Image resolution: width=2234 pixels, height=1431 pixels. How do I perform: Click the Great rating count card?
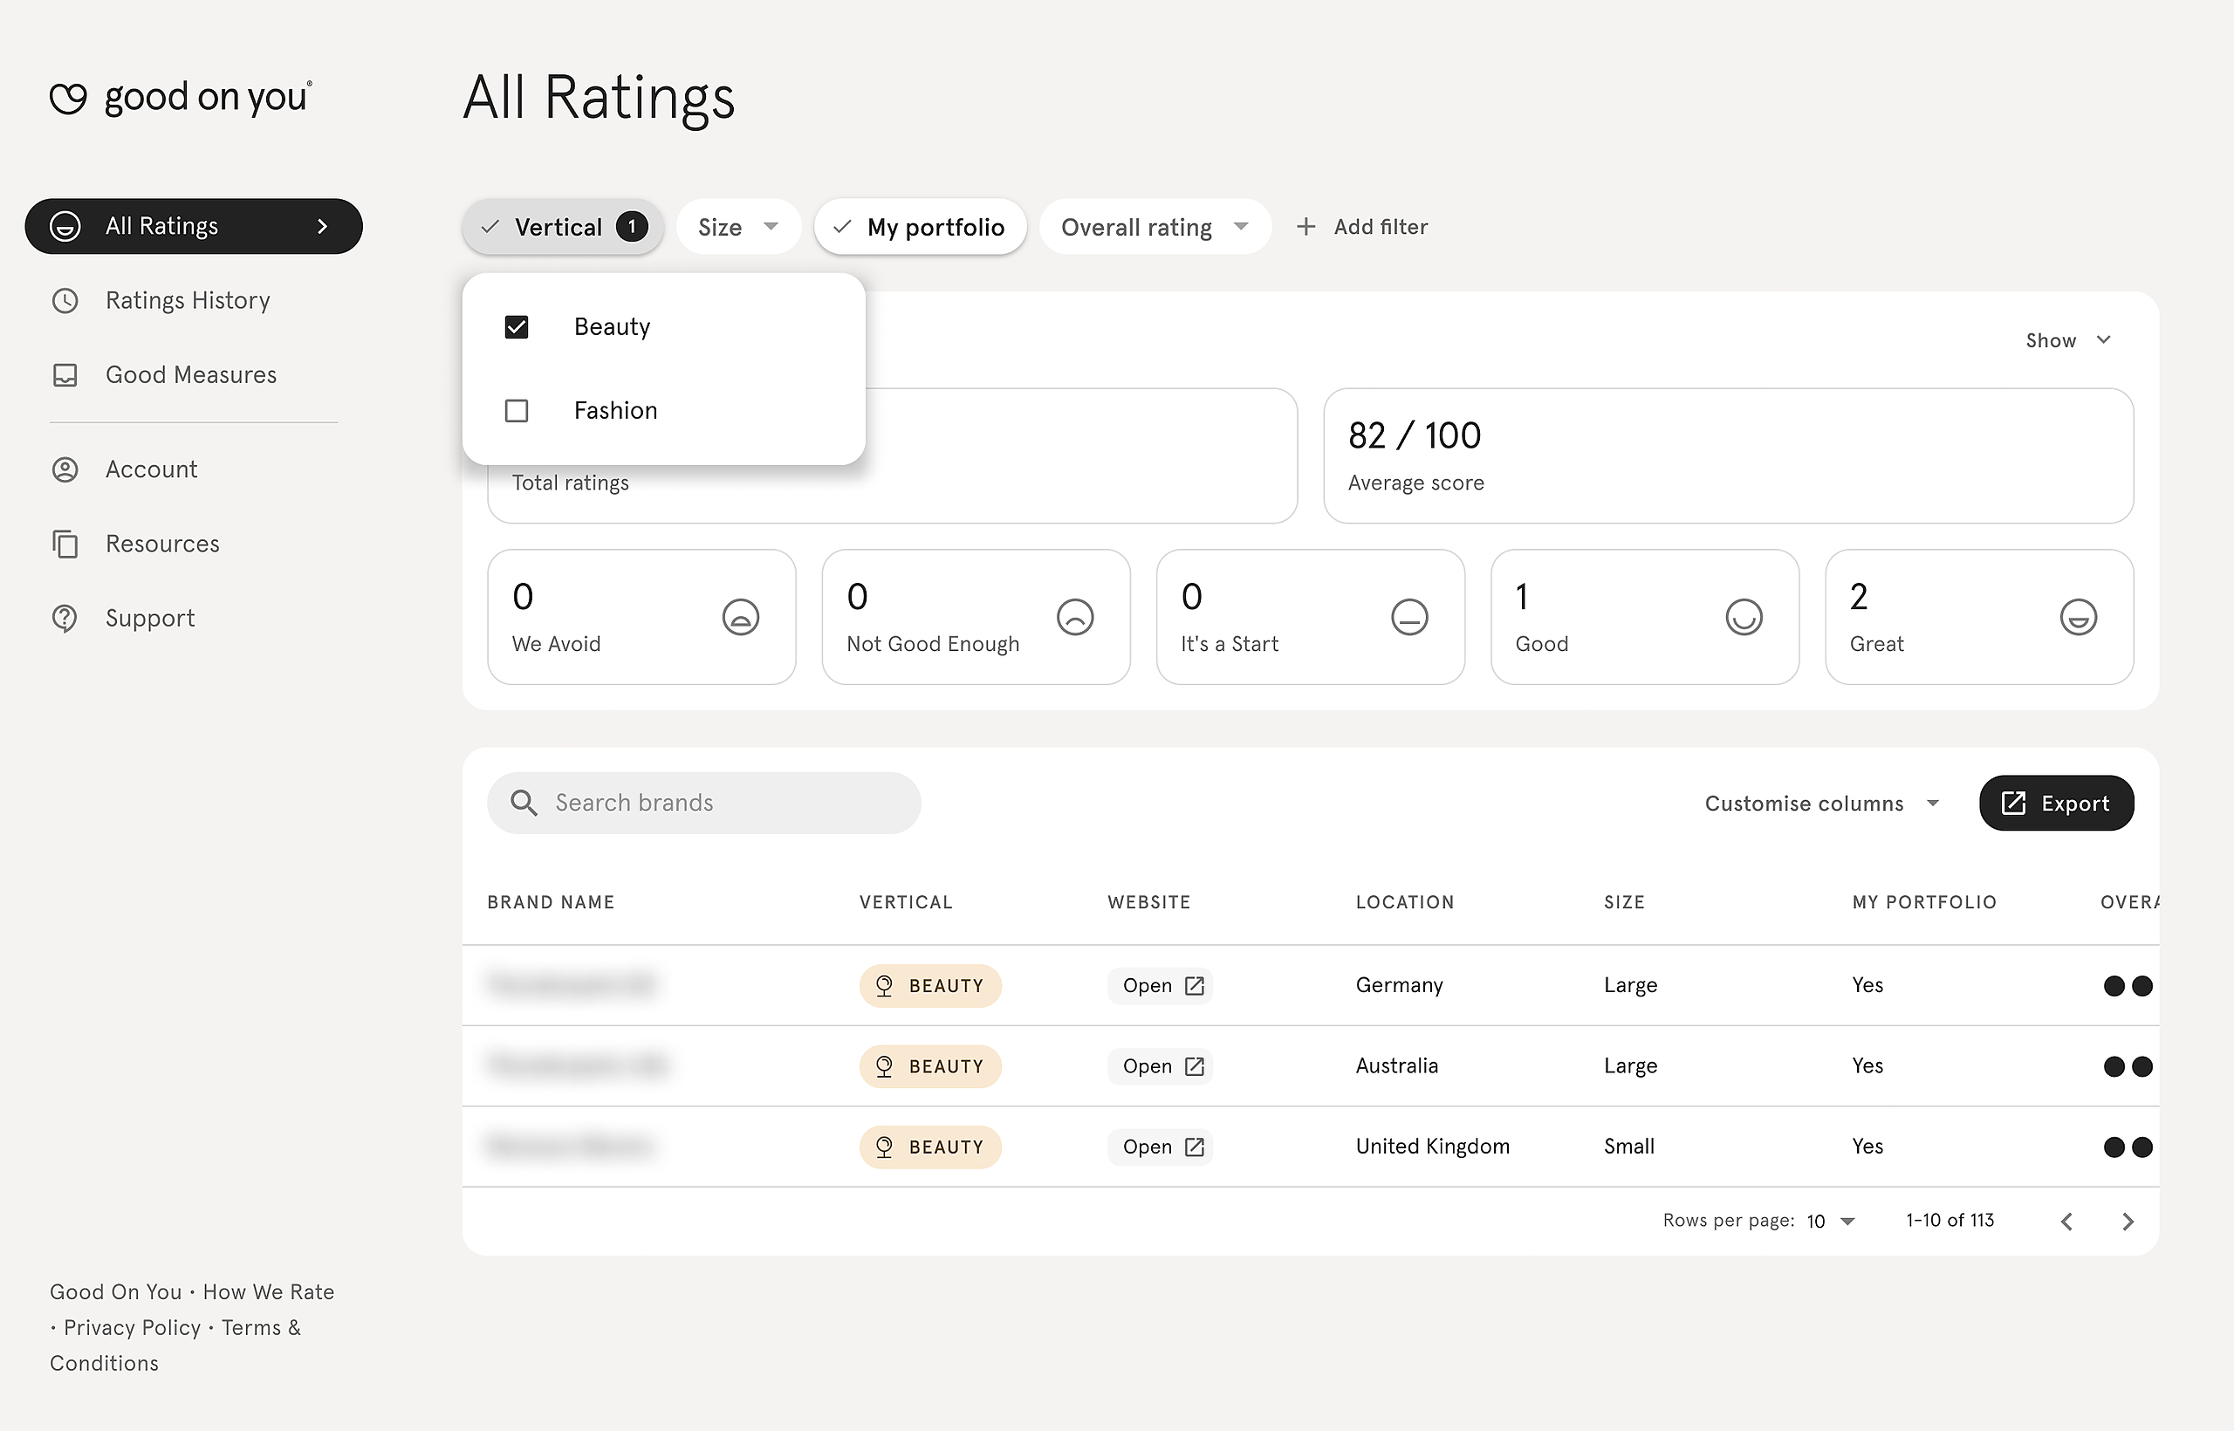pyautogui.click(x=1979, y=617)
